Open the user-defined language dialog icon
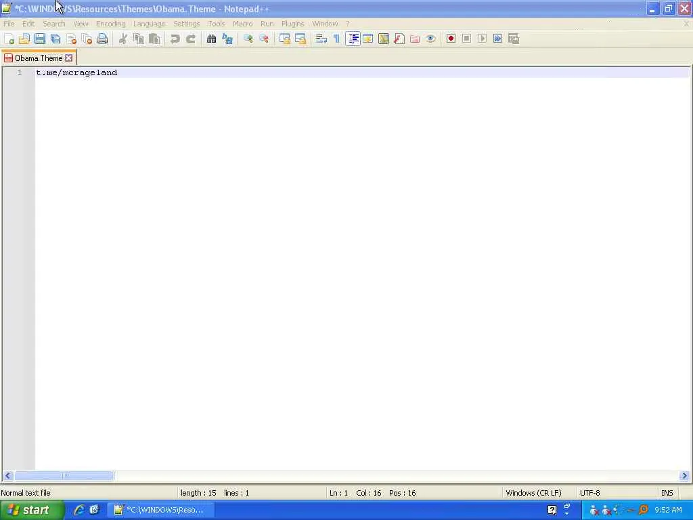The height and width of the screenshot is (520, 693). click(x=367, y=39)
